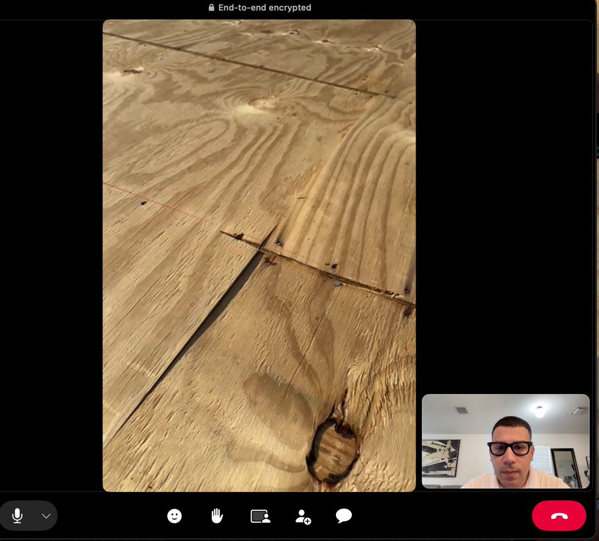Open microphone options dropdown arrow
The width and height of the screenshot is (599, 541).
[46, 516]
